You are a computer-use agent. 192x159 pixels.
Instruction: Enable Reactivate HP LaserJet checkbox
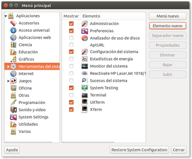coord(71,73)
